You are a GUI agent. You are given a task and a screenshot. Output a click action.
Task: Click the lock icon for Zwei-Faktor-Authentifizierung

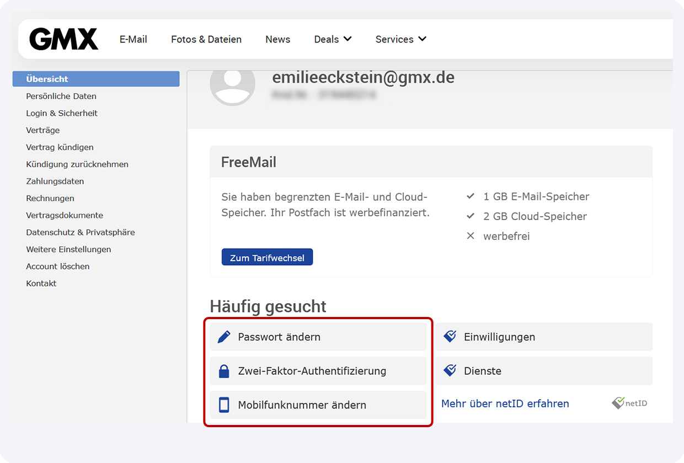pos(223,370)
